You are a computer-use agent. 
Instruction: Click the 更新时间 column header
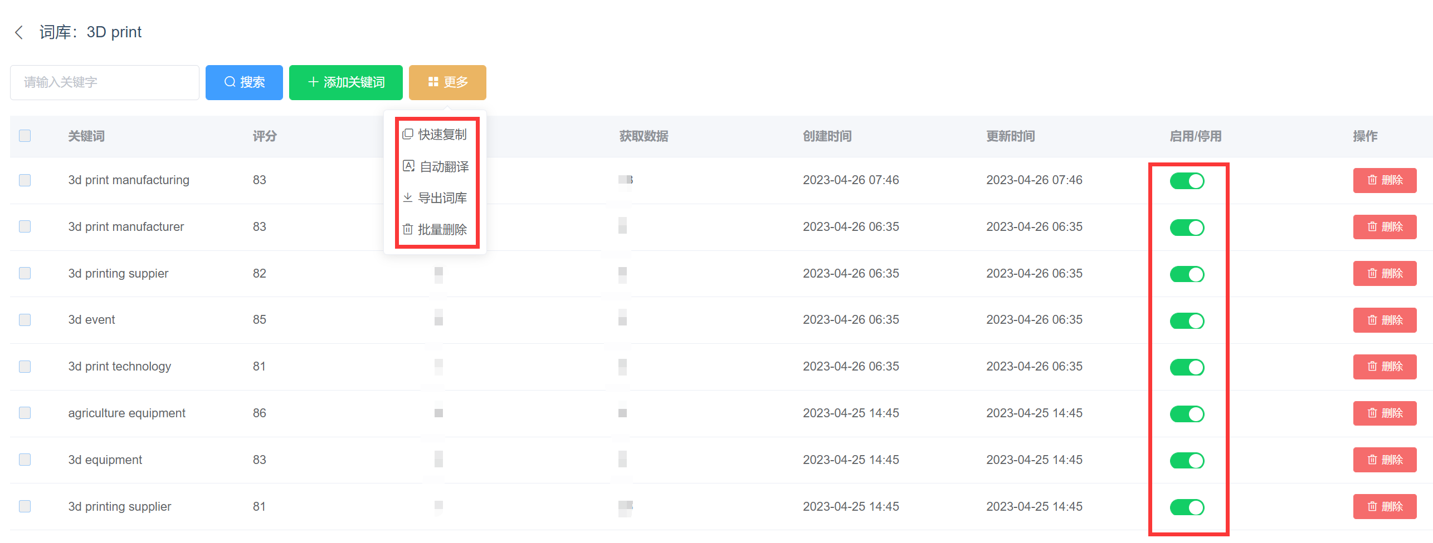pos(1010,136)
